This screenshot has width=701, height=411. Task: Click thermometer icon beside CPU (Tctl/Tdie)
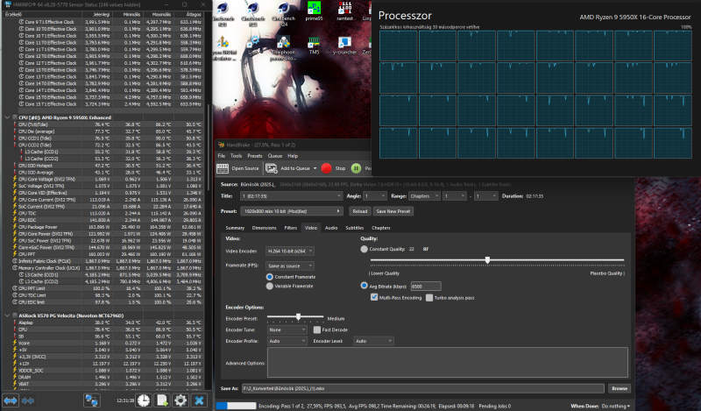(x=15, y=124)
